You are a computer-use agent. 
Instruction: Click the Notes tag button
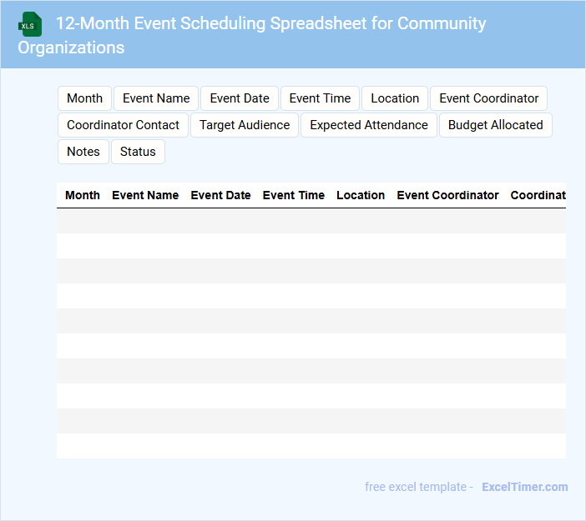click(83, 152)
